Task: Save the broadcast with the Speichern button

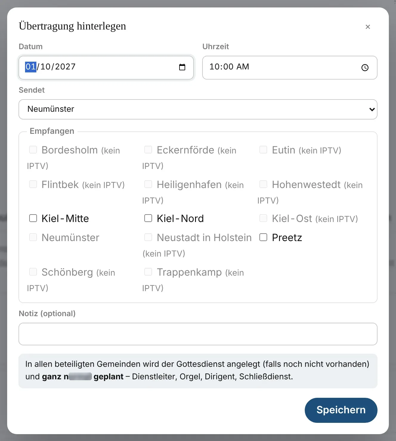Action: click(x=341, y=410)
